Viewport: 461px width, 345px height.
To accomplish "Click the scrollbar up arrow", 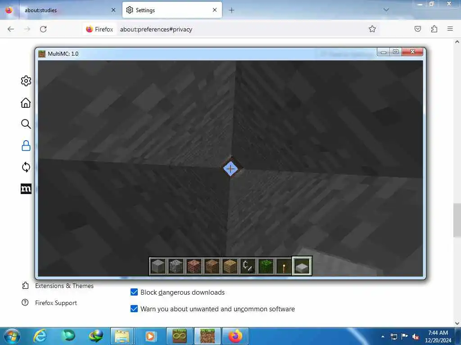I will tap(457, 42).
